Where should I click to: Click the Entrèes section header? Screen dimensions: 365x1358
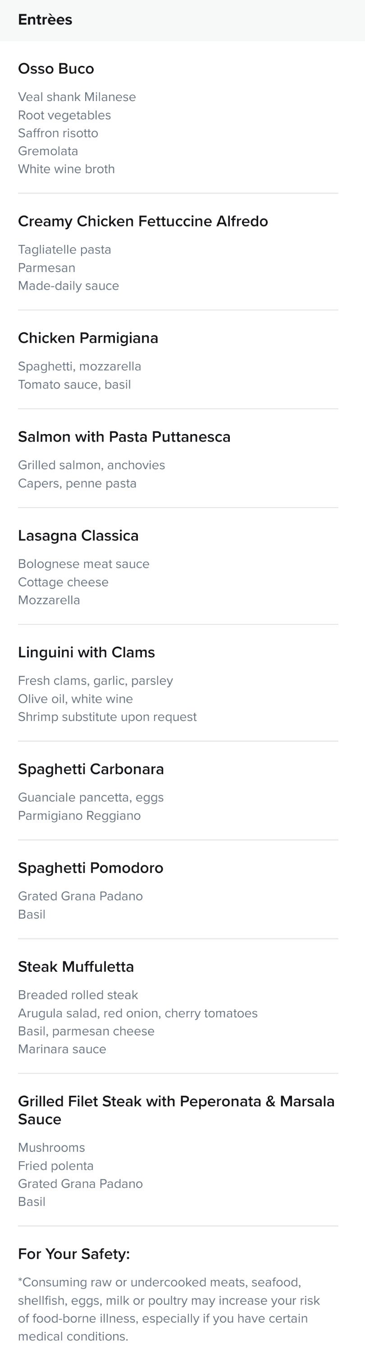click(46, 19)
